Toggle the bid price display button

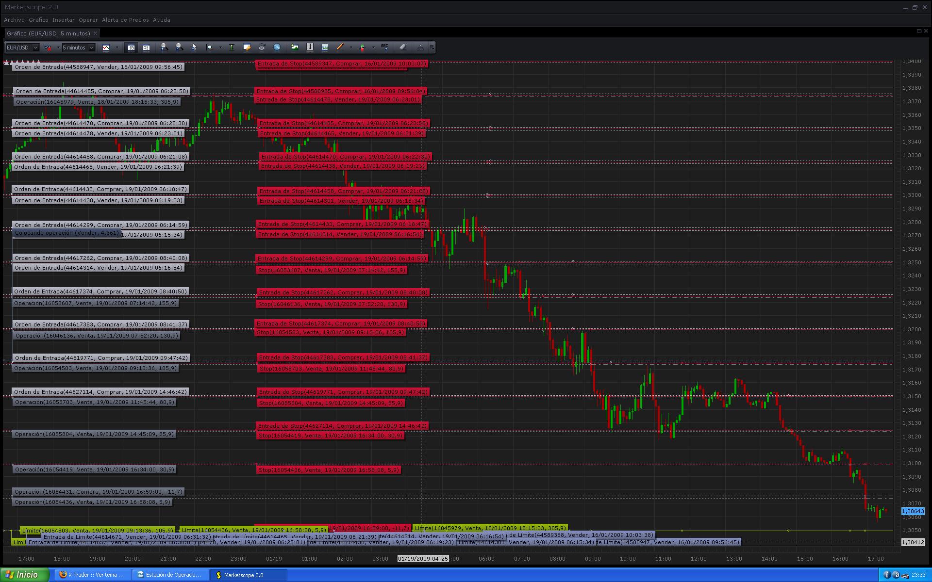pyautogui.click(x=131, y=48)
